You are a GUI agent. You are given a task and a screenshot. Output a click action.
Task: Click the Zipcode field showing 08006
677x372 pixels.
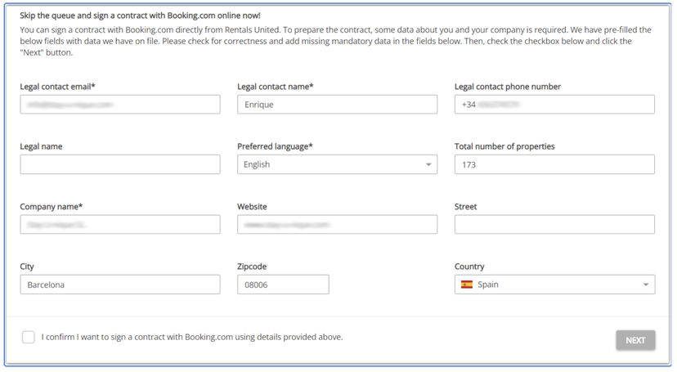[283, 285]
